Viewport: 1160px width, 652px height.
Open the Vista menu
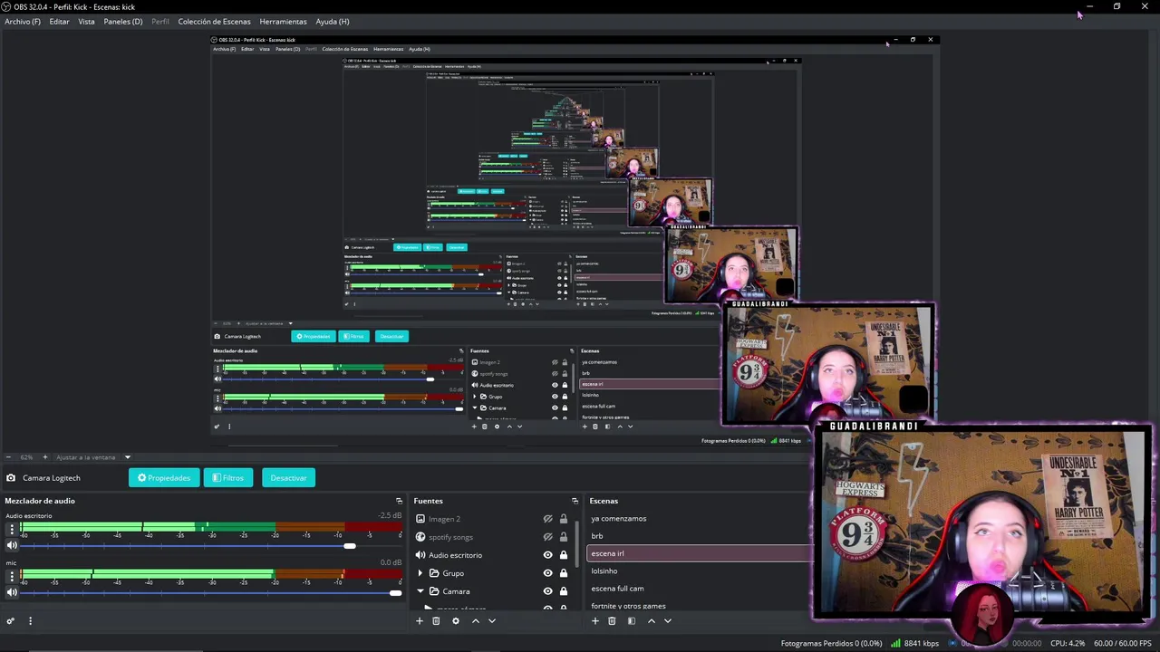pos(86,21)
